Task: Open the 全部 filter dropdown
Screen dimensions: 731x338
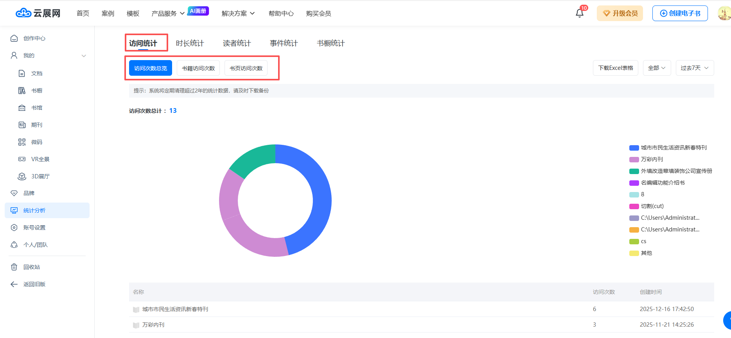Action: click(657, 68)
